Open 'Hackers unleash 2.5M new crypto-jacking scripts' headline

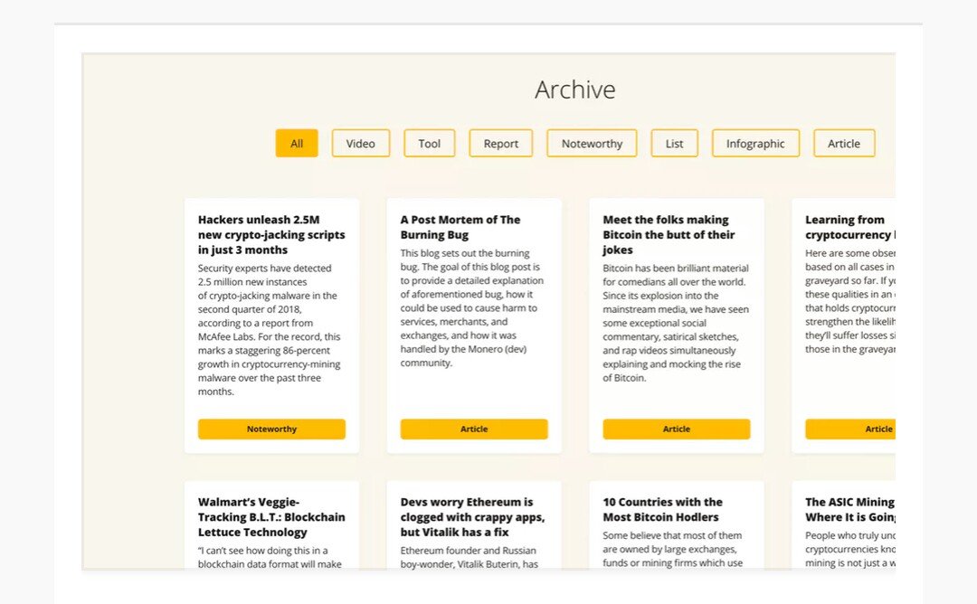pos(271,235)
